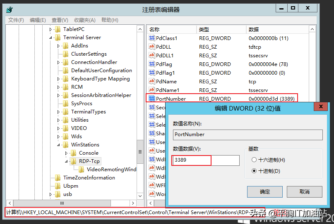Click the tsecsrv data of PdDLL1

click(258, 56)
